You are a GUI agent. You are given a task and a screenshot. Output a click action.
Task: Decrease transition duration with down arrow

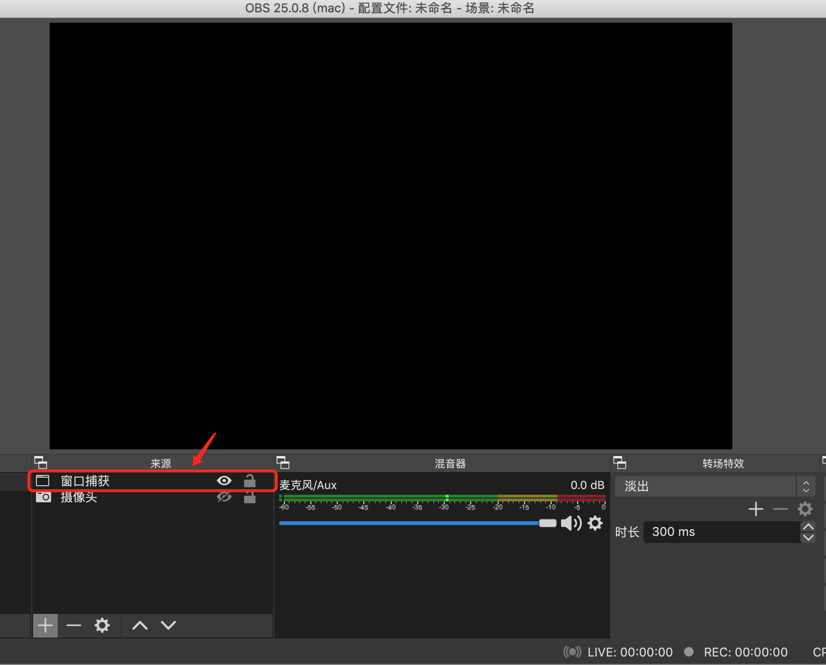[808, 537]
